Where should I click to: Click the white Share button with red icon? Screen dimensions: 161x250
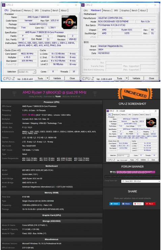point(138,204)
